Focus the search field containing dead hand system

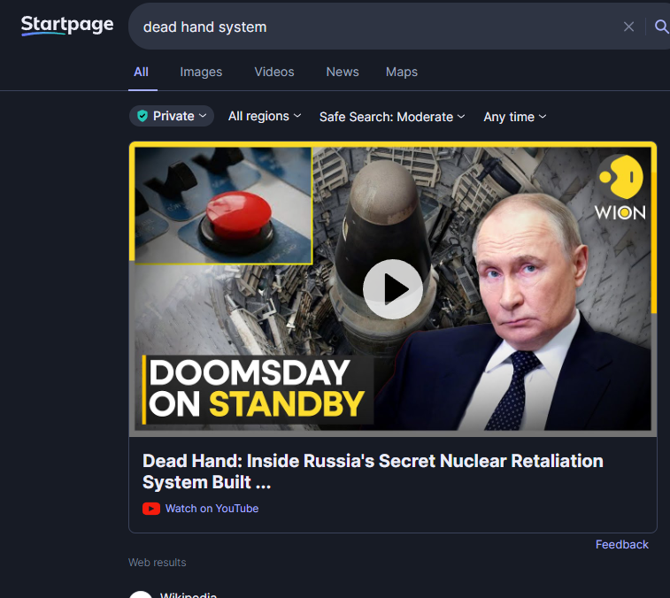pos(372,27)
